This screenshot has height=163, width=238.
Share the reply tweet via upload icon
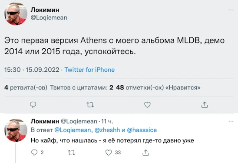(x=146, y=153)
